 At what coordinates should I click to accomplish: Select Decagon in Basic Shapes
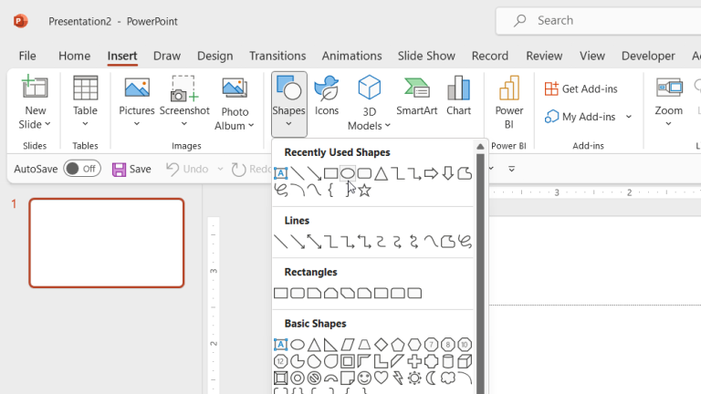(x=465, y=345)
